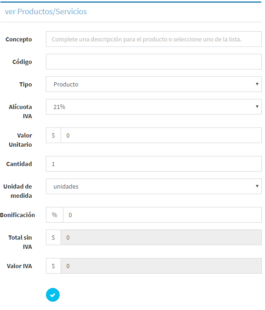Click the arrow on the Alícuota IVA select
The width and height of the screenshot is (265, 310).
tap(257, 107)
